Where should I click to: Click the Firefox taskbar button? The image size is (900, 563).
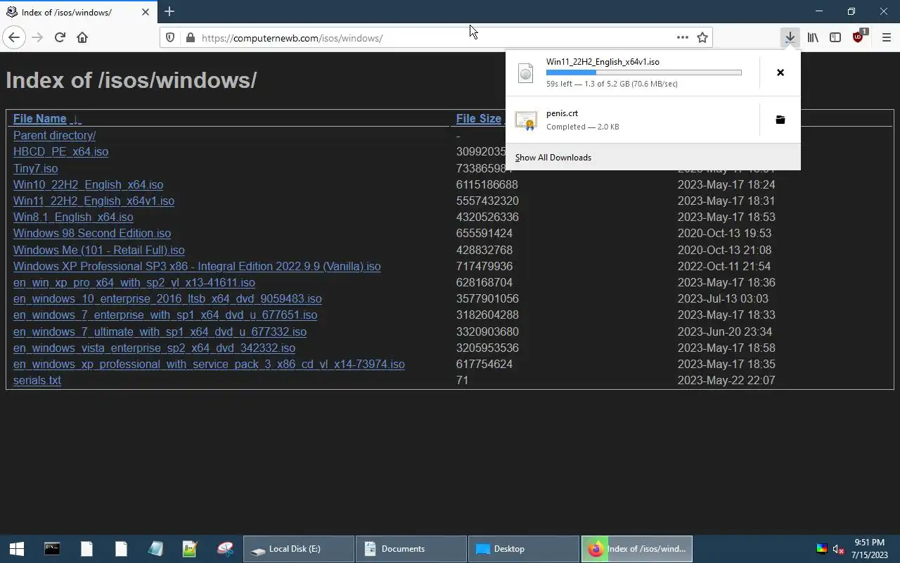point(636,549)
